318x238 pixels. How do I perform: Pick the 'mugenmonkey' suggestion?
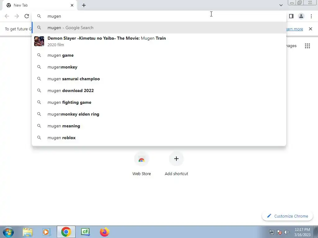point(159,67)
